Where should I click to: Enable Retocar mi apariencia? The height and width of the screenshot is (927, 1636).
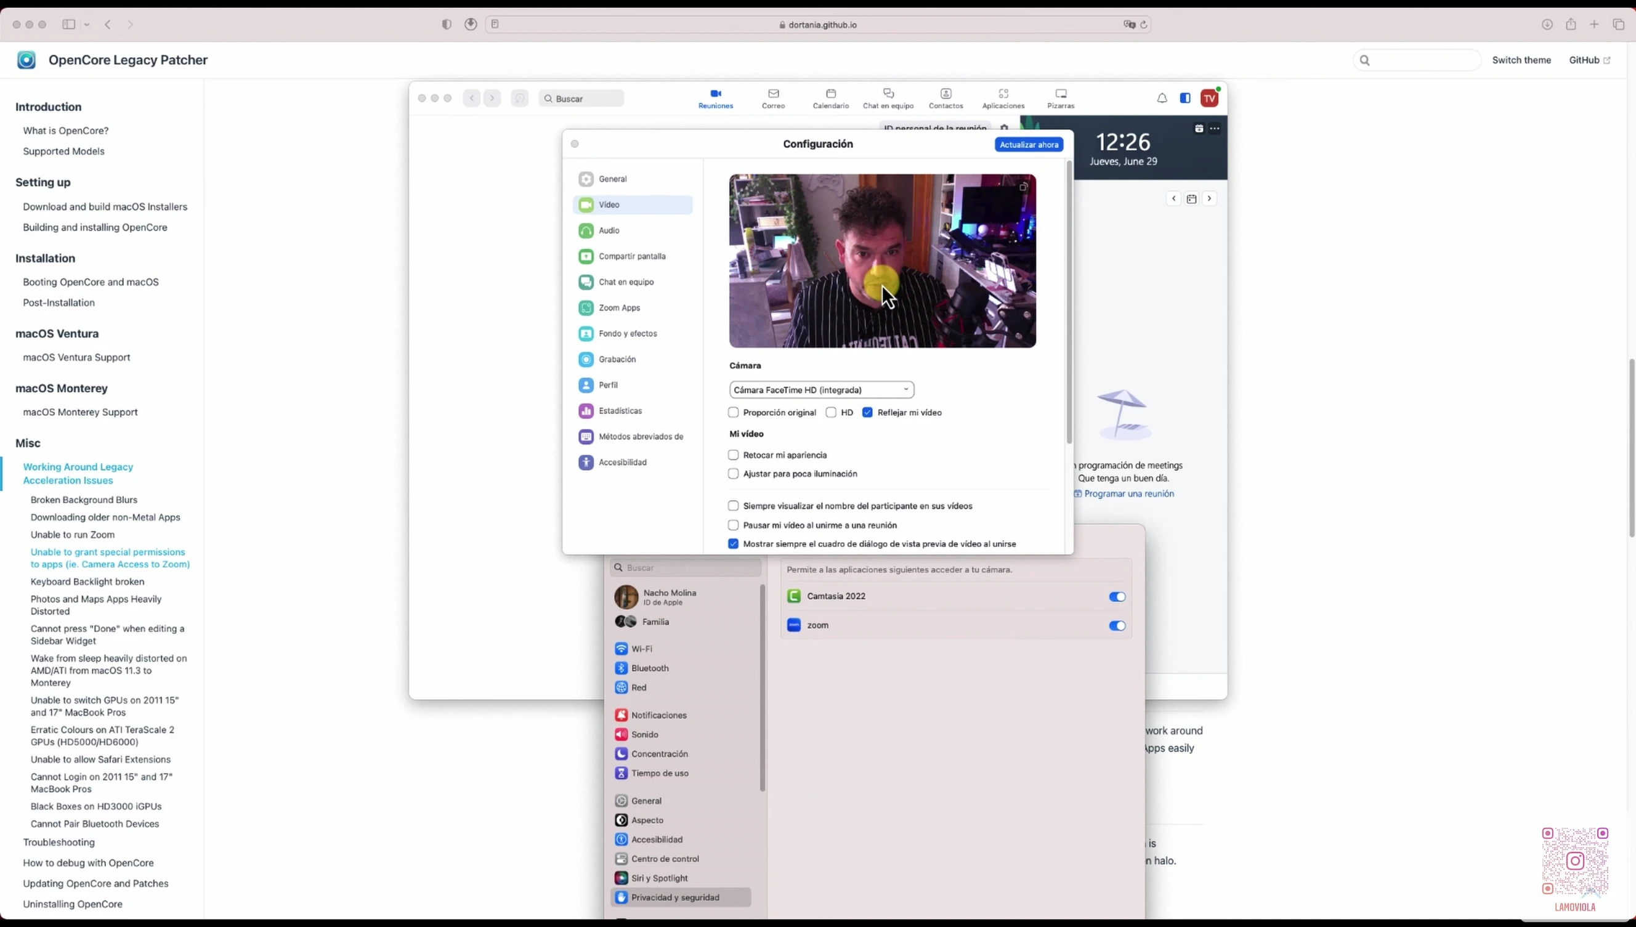(734, 455)
